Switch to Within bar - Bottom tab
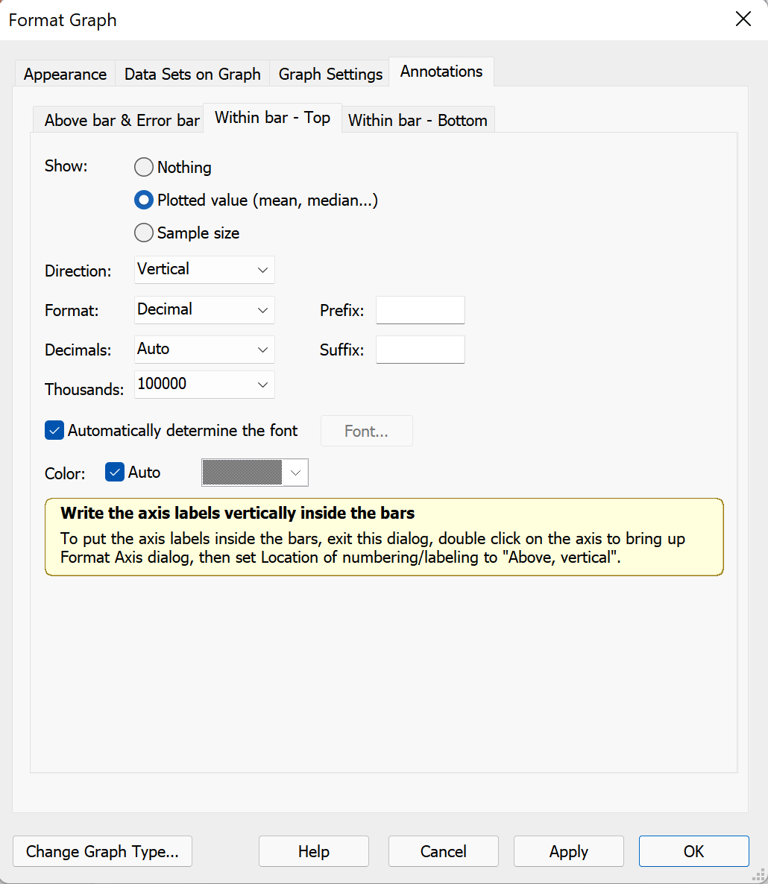 click(418, 120)
